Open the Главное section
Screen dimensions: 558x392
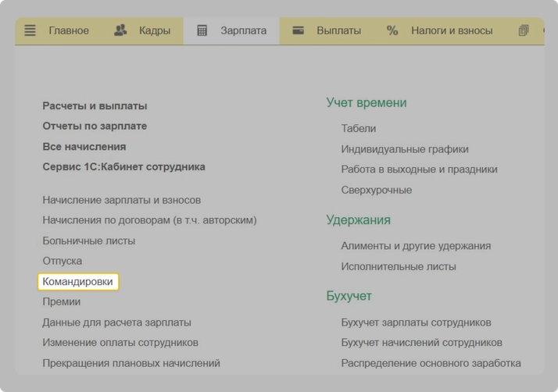coord(69,30)
